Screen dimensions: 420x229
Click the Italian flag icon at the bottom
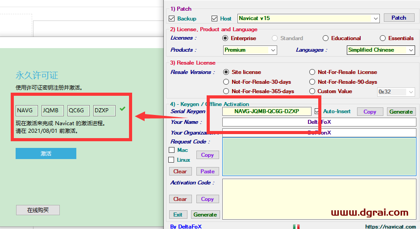pos(296,226)
